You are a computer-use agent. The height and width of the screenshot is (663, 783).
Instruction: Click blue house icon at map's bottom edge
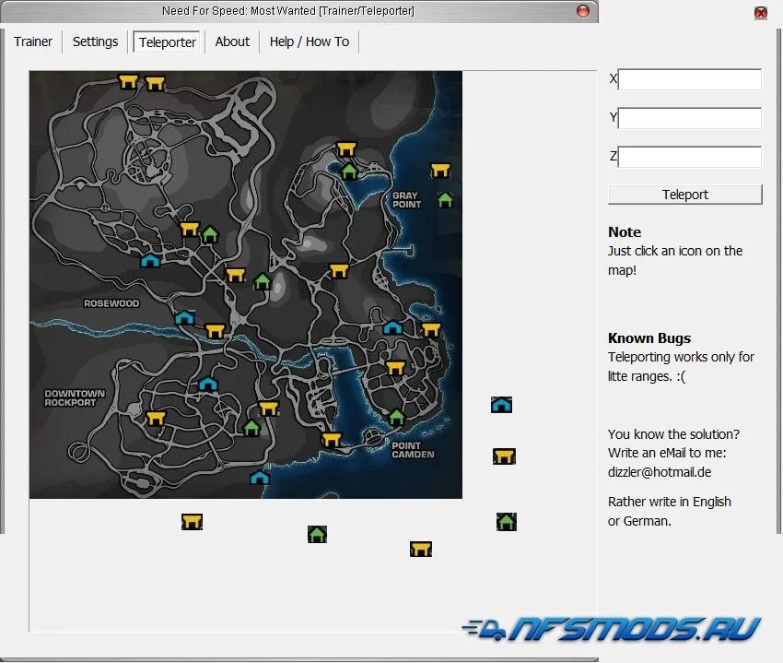tap(260, 478)
